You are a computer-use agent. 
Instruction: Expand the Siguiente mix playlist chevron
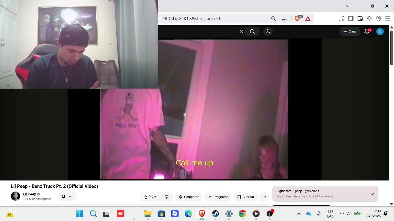[x=372, y=194]
